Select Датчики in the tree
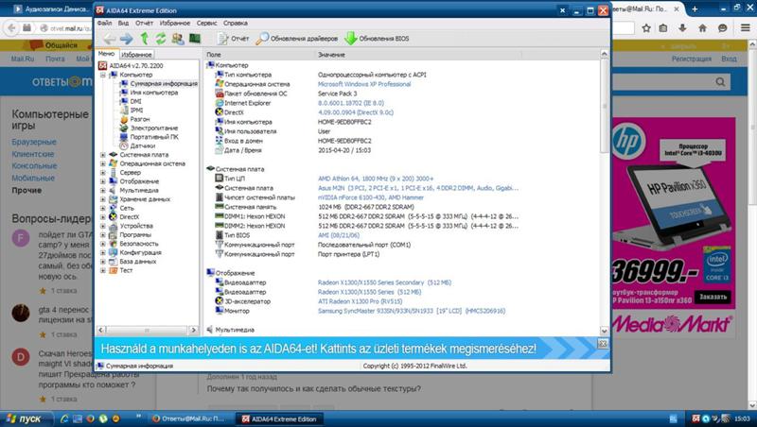Screen dimensions: 757x427 (143, 146)
